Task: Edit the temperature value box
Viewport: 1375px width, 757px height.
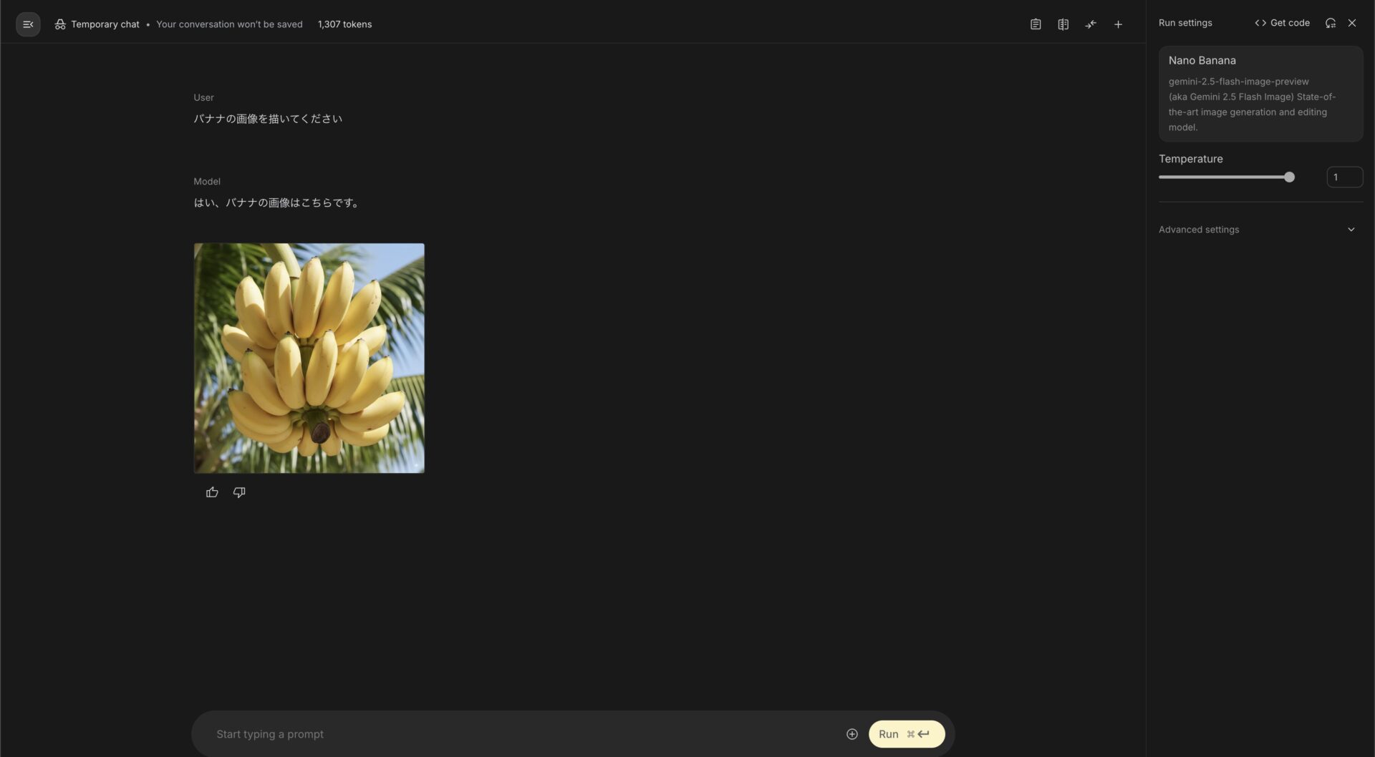Action: click(1344, 177)
